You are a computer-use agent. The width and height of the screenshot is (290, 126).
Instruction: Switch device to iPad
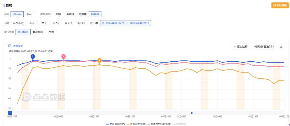pos(30,14)
